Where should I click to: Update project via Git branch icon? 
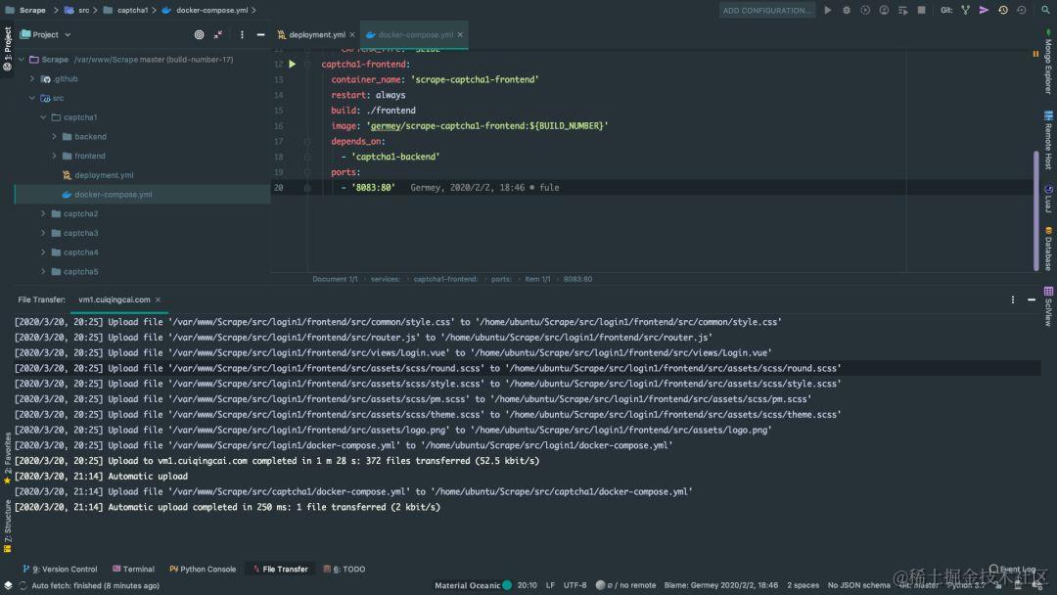click(965, 10)
